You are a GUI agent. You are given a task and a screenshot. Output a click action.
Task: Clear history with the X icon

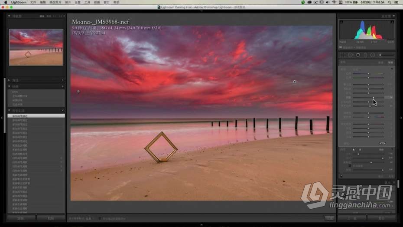62,110
